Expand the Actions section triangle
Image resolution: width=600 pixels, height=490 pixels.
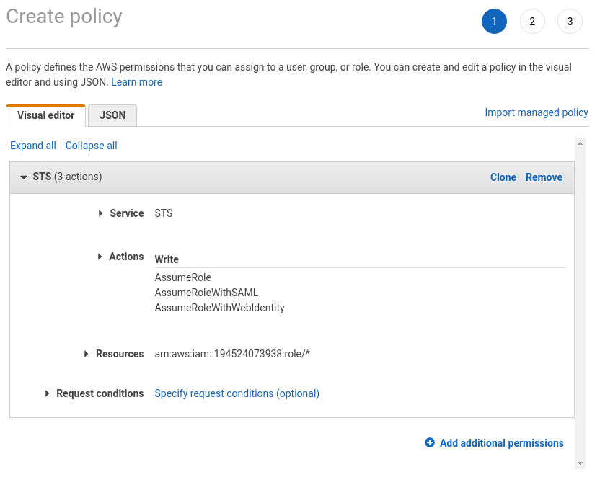(x=100, y=257)
